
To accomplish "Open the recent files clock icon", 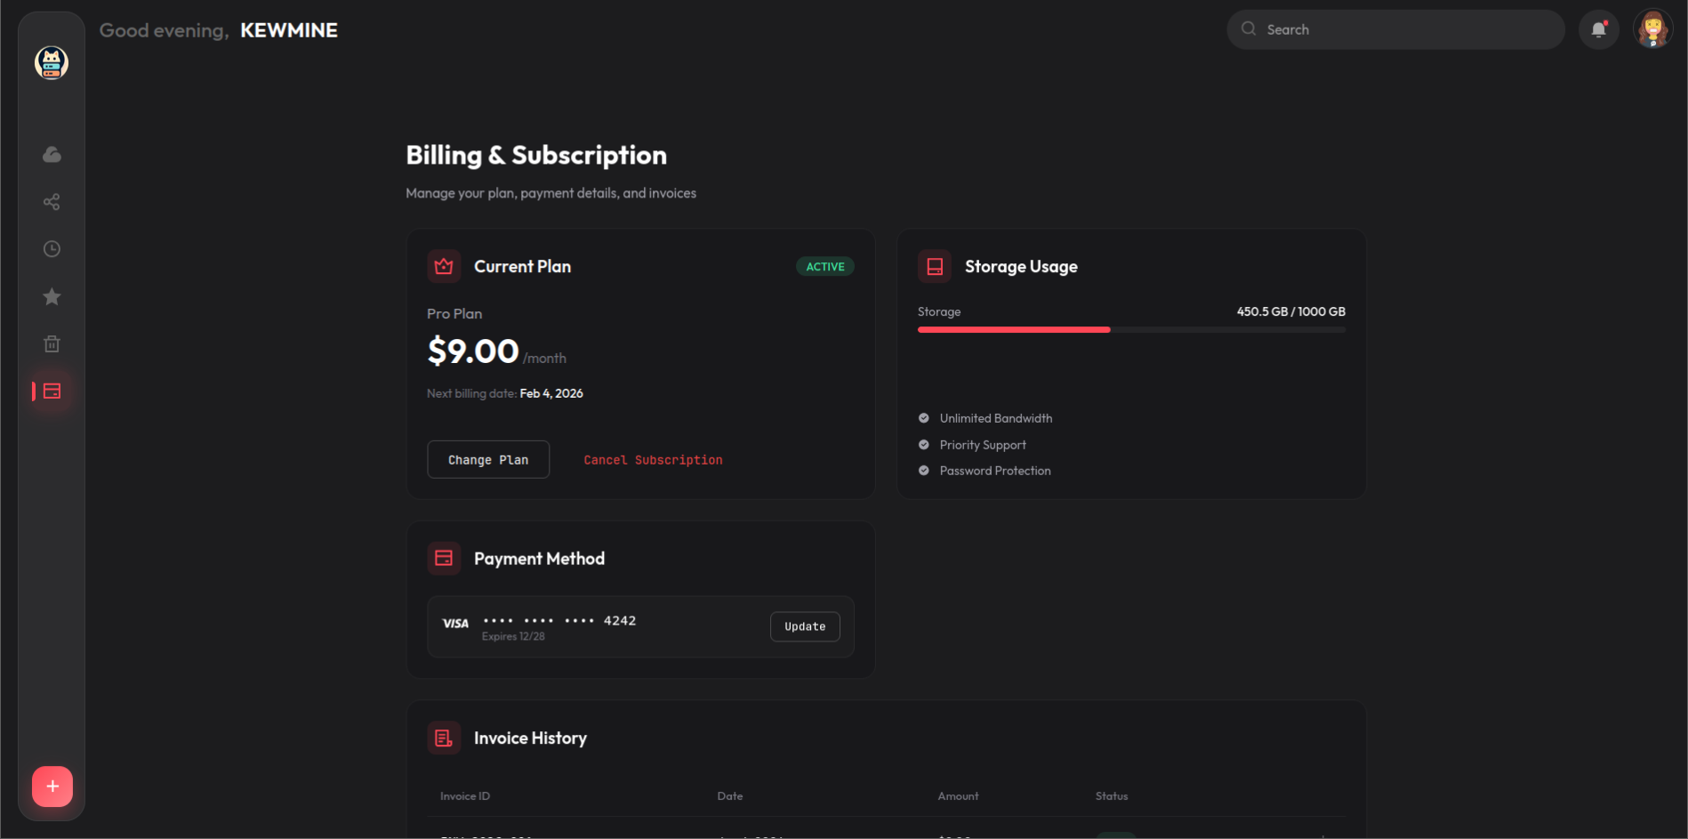I will pos(52,249).
